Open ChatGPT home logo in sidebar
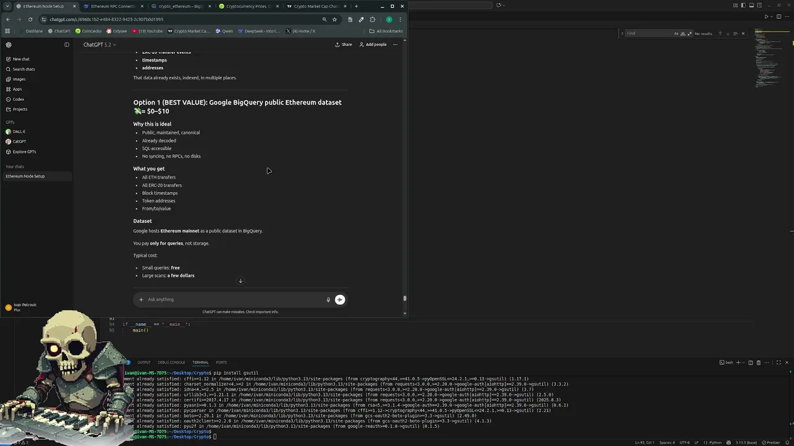 (9, 45)
